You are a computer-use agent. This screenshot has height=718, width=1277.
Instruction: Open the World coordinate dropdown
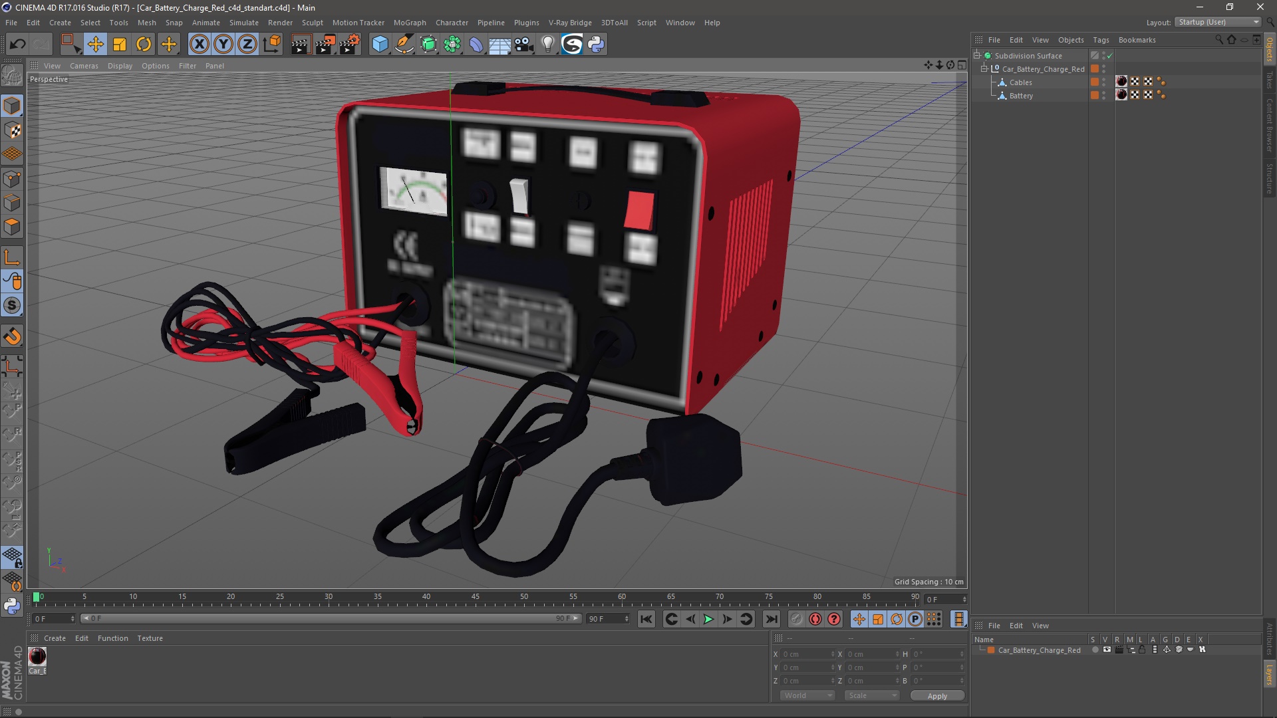807,695
